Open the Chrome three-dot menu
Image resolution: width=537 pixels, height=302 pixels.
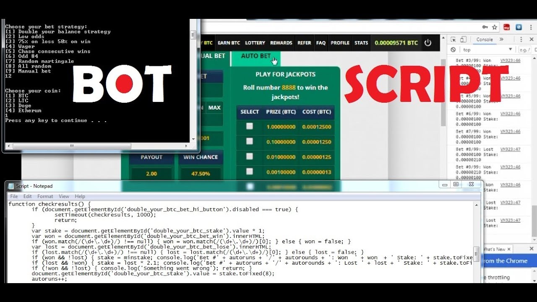click(530, 27)
